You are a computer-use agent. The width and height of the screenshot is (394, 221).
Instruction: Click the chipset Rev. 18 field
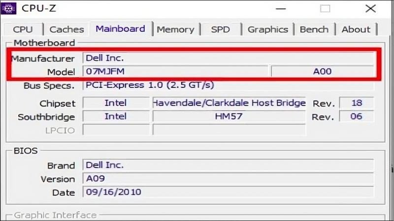pyautogui.click(x=356, y=103)
